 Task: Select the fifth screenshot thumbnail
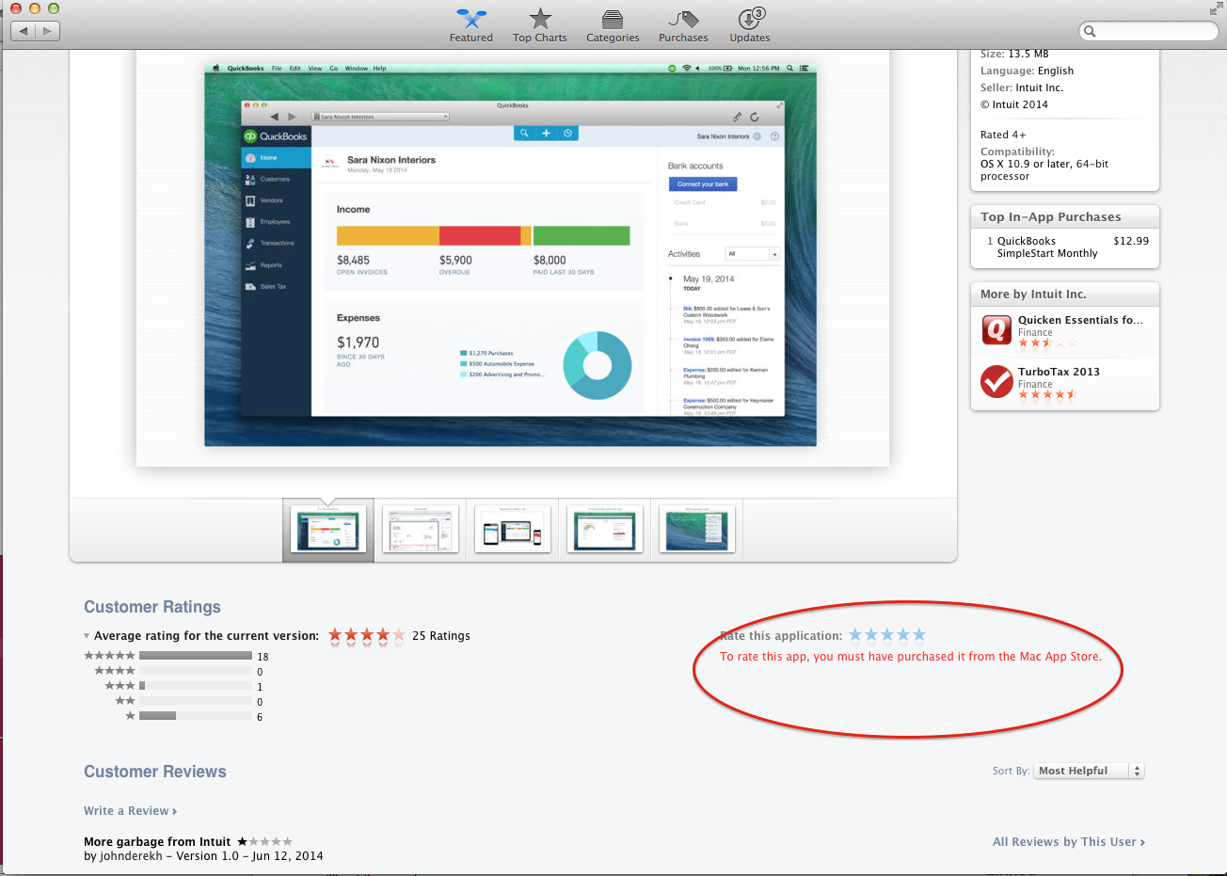(x=697, y=529)
